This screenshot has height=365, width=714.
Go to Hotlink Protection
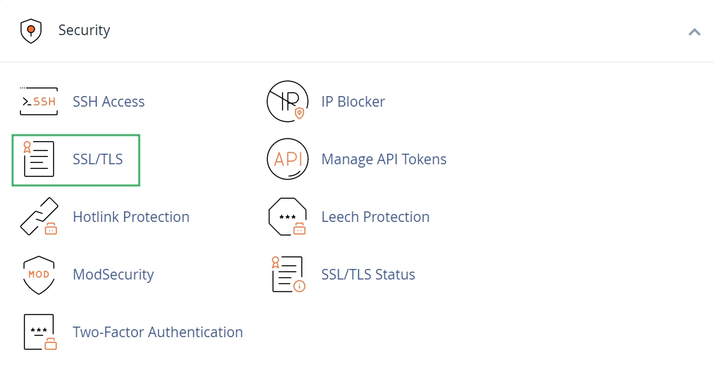click(131, 217)
